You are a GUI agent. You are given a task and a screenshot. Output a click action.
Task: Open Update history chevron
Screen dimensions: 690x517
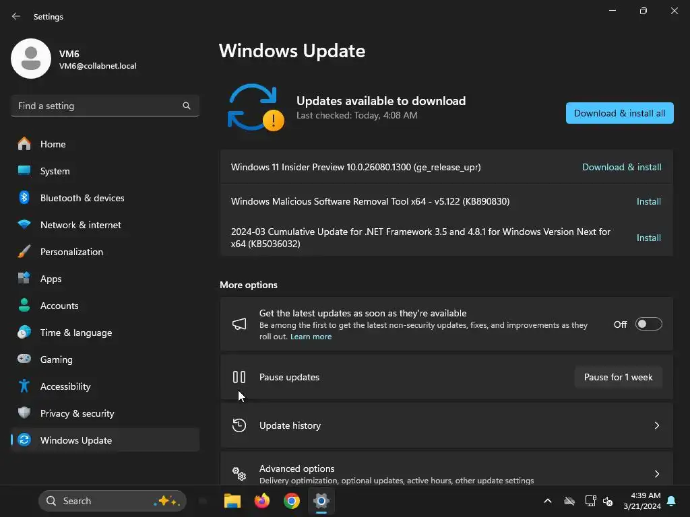tap(656, 425)
